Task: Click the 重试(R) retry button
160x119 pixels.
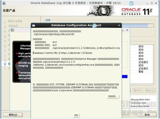Action: point(138,90)
